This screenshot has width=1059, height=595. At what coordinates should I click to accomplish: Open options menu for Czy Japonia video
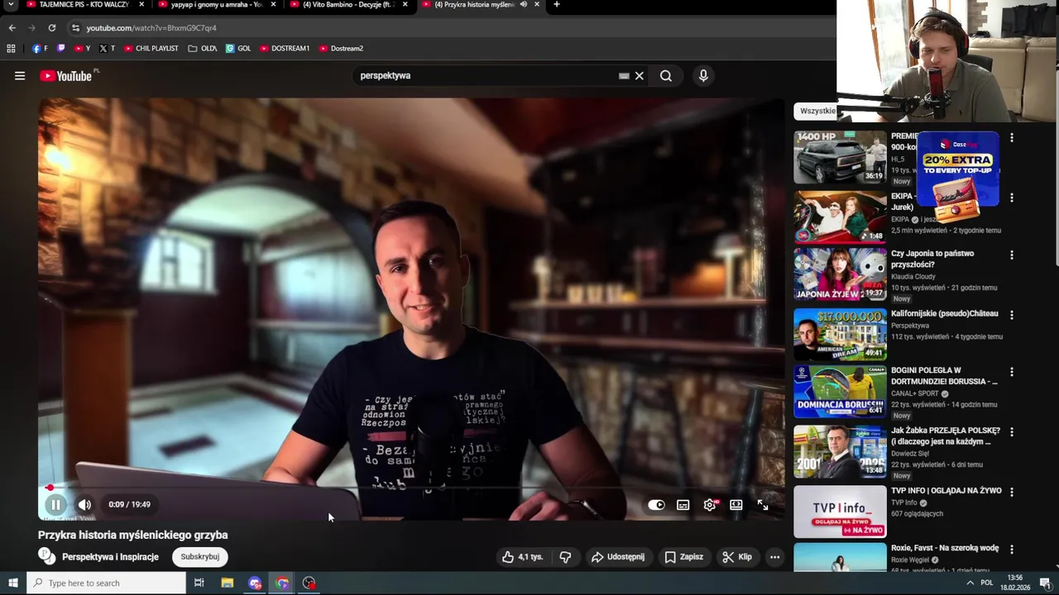[1011, 255]
